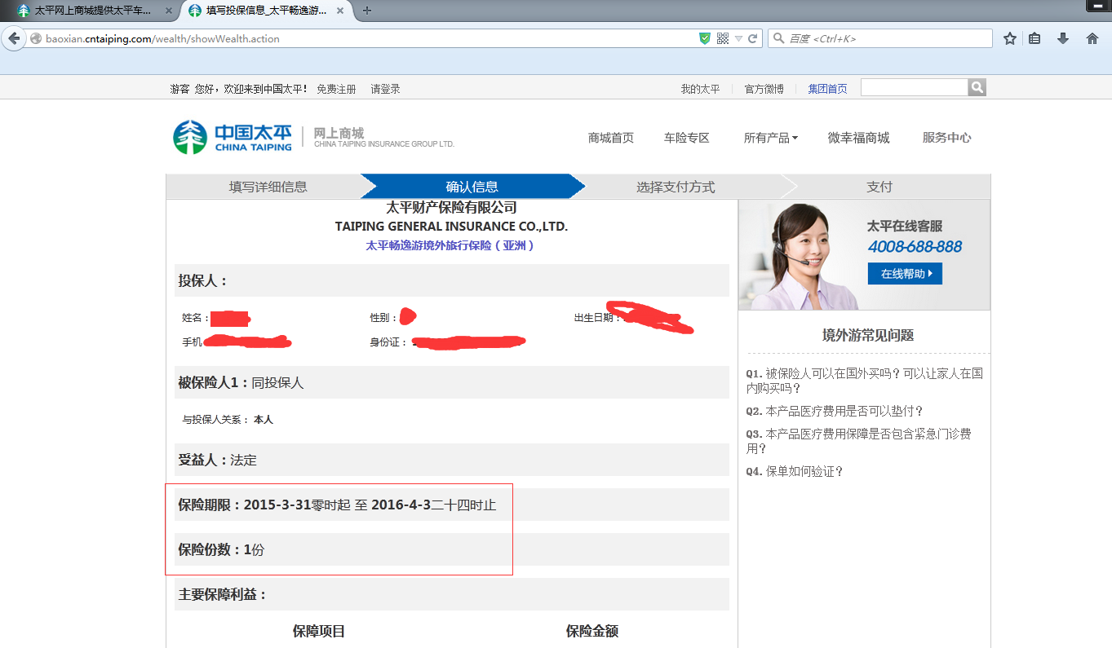Open the 我的太平 link

701,89
